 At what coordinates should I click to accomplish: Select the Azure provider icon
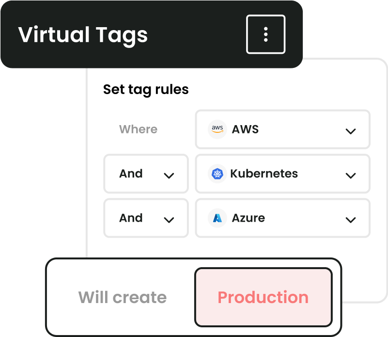[217, 218]
